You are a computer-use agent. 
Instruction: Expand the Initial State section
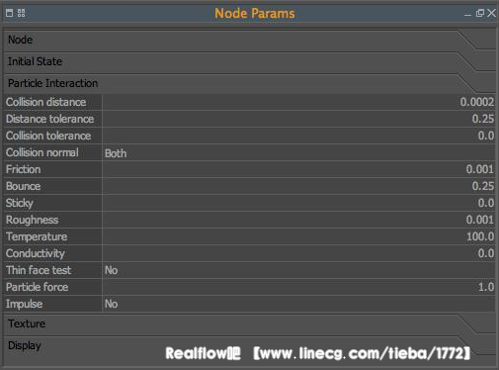(x=249, y=61)
